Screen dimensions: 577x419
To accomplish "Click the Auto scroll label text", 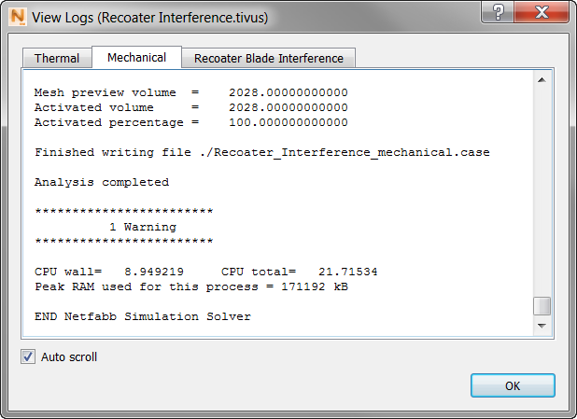I will click(69, 356).
